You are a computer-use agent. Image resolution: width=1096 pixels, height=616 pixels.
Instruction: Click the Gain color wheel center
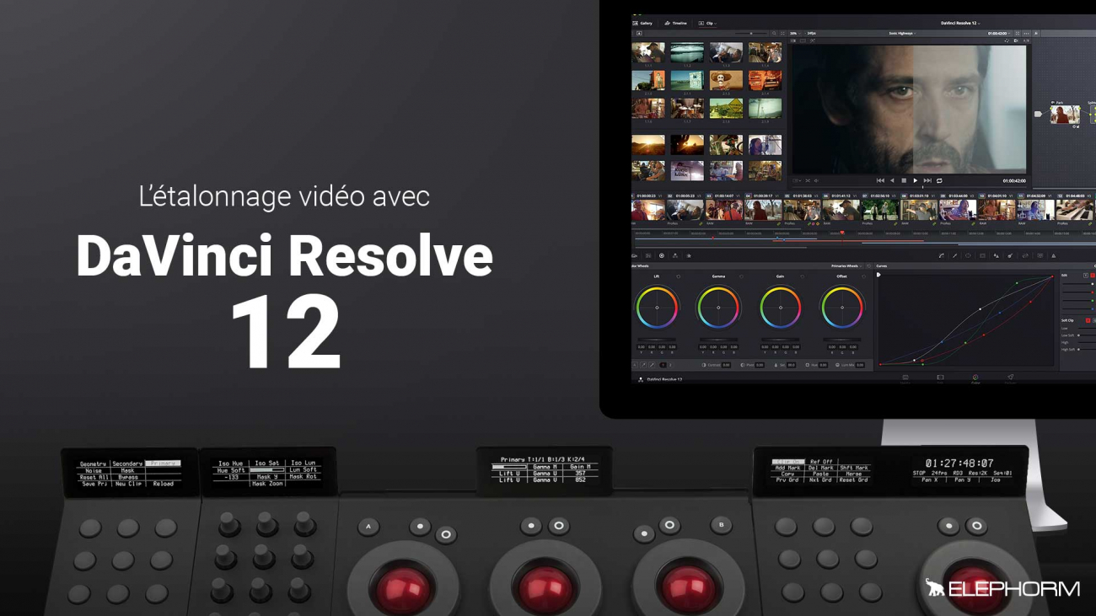780,308
